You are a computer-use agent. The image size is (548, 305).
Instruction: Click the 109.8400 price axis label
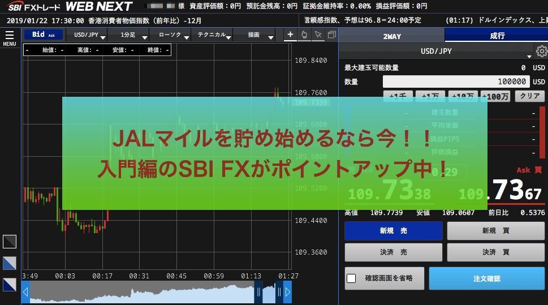click(x=310, y=61)
